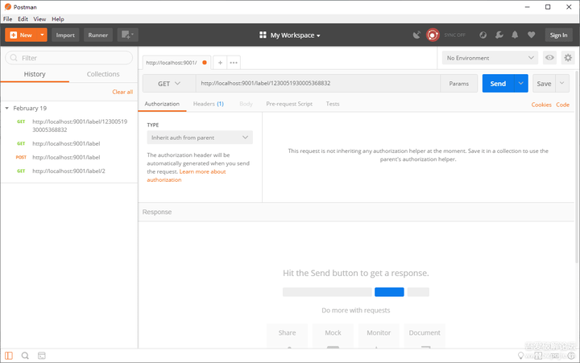Image resolution: width=580 pixels, height=363 pixels.
Task: Click the Runner button
Action: pos(98,35)
